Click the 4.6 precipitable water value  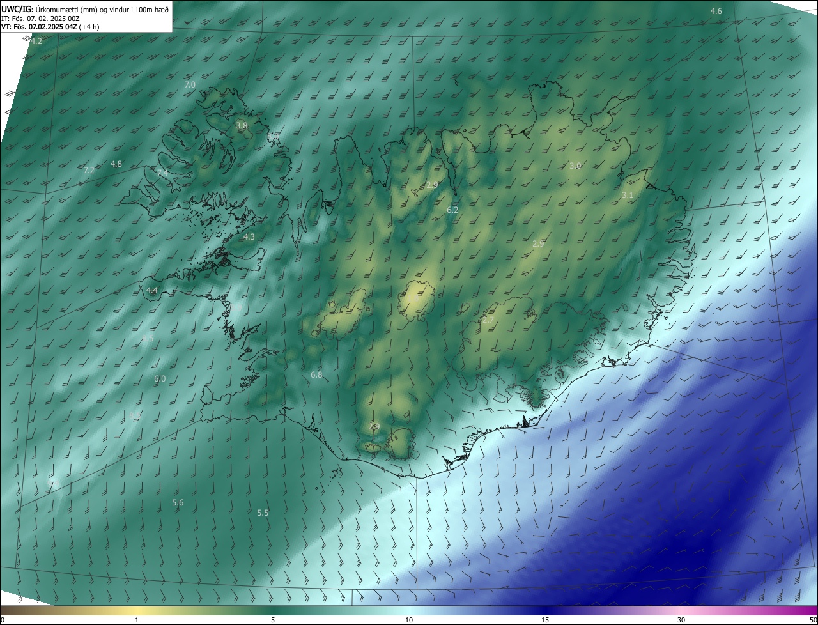pos(716,11)
